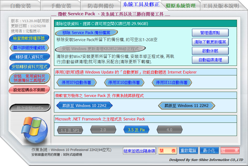
Task: Click the 檢查微軟授權序號 button
Action: click(29, 38)
